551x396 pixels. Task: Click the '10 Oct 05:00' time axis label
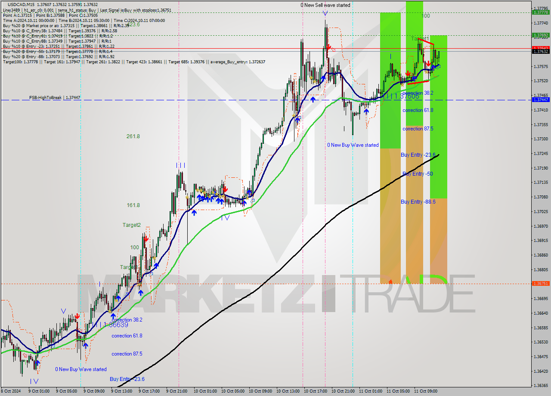coord(232,391)
